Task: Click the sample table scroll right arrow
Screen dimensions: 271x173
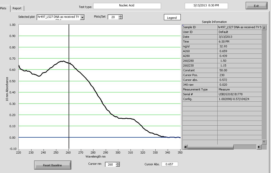Action: [x=259, y=147]
